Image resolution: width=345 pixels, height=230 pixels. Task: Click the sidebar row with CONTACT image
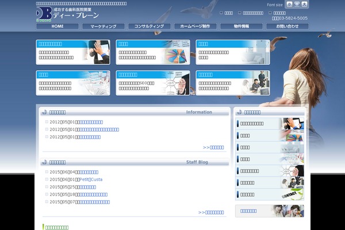point(270,194)
